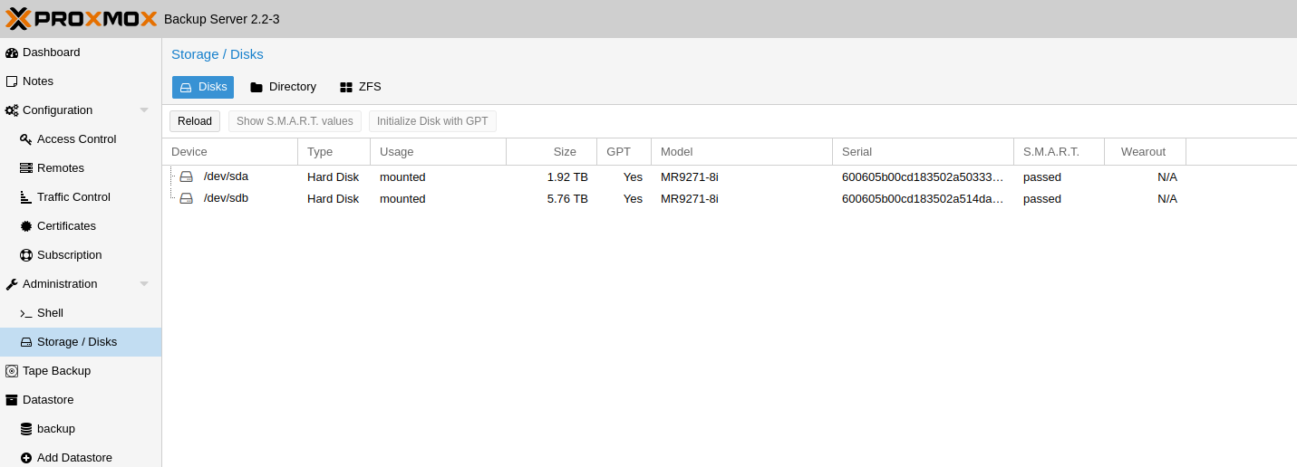The height and width of the screenshot is (467, 1297).
Task: Click the Tape Backup icon
Action: tap(12, 371)
